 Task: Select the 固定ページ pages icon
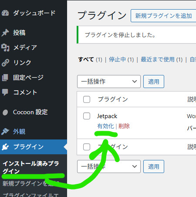click(x=5, y=78)
